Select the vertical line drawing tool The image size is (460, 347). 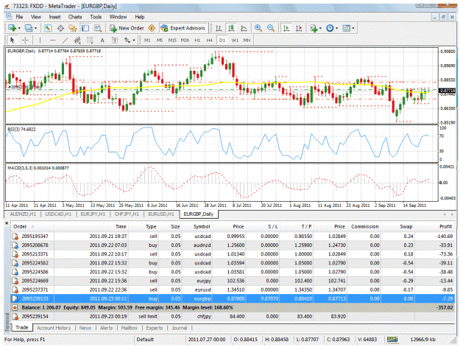[x=40, y=41]
